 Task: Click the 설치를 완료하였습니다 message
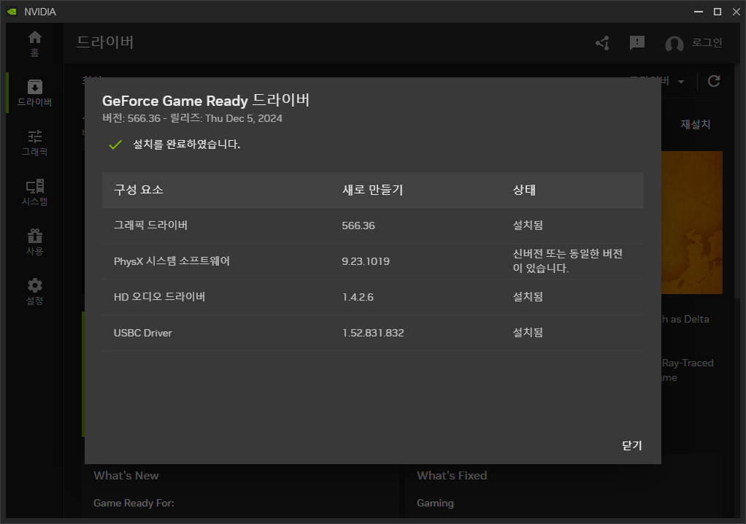187,144
